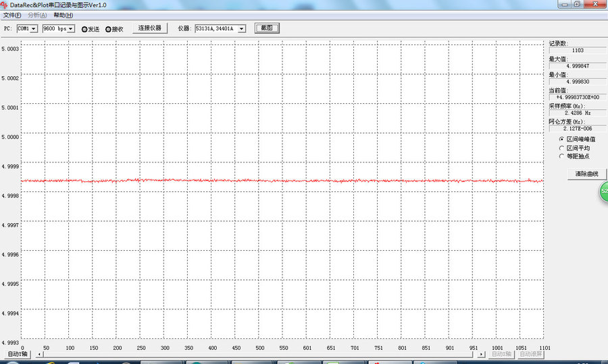Open the COM1 port dropdown
The width and height of the screenshot is (608, 364).
pyautogui.click(x=34, y=29)
